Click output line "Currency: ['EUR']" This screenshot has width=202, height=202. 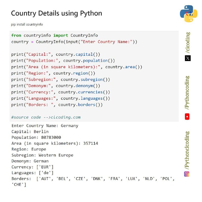point(33,167)
